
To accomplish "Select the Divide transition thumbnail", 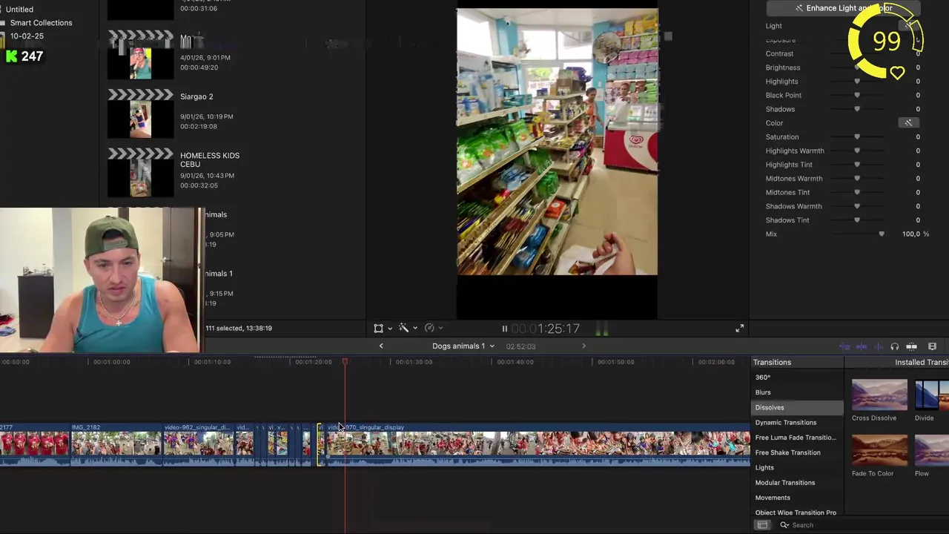I will click(x=932, y=395).
